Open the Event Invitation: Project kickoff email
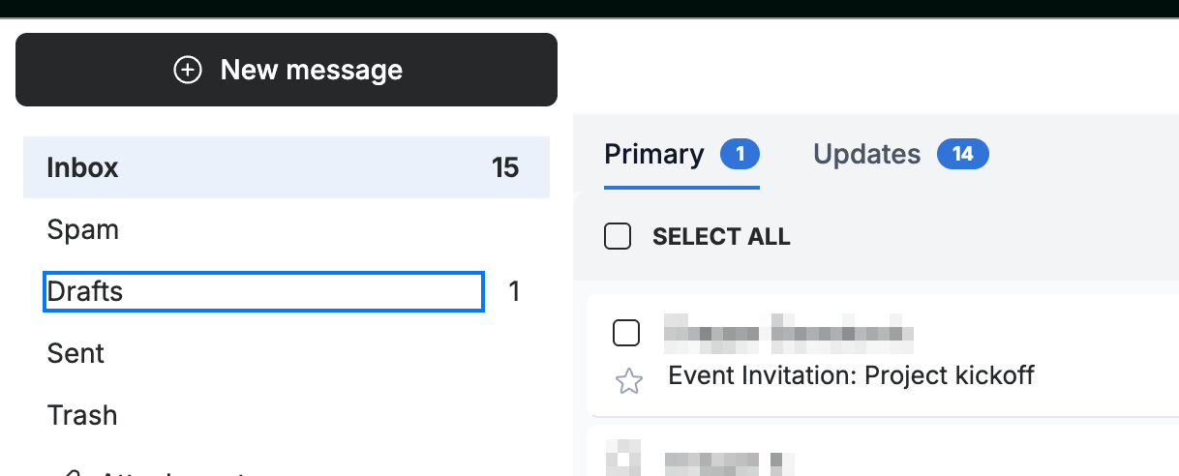The image size is (1179, 476). [x=852, y=375]
